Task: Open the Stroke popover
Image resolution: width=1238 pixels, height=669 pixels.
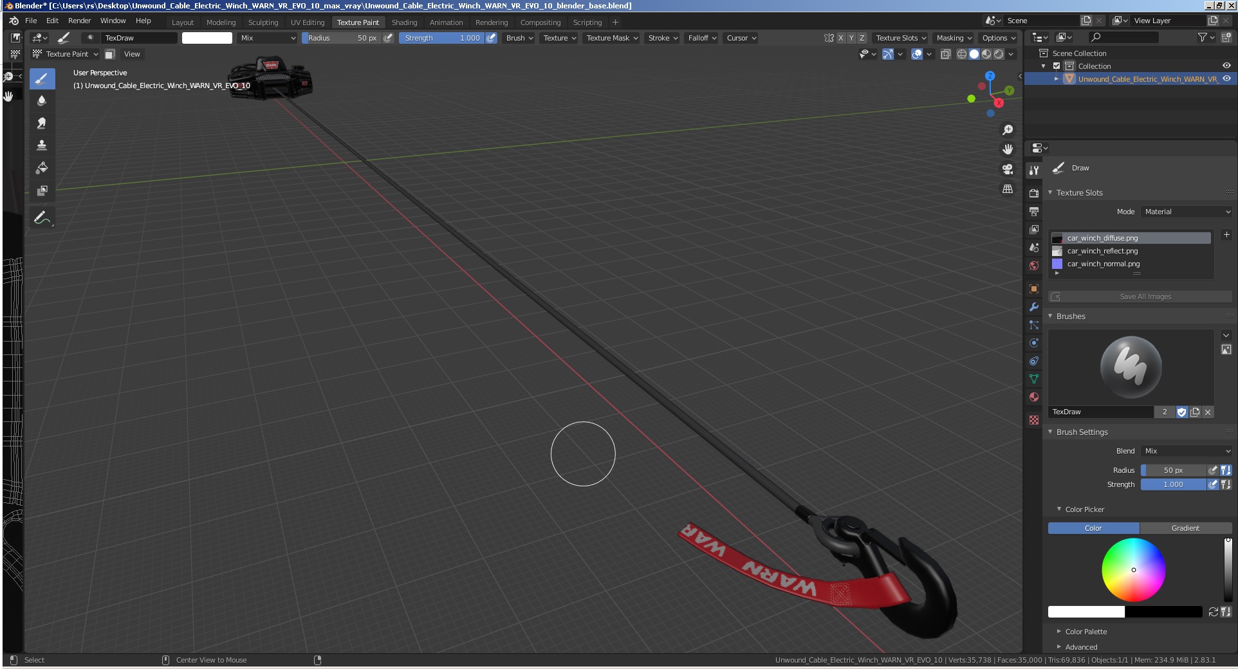Action: tap(663, 38)
